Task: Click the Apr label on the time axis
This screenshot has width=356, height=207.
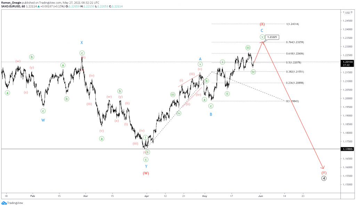Action: 146,196
